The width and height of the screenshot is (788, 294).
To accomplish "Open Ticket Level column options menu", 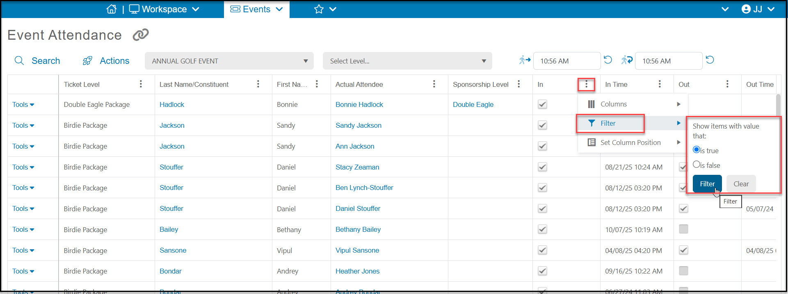I will coord(141,84).
